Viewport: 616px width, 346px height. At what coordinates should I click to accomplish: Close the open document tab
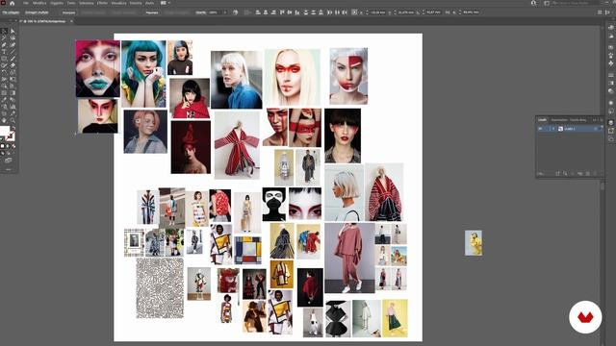tap(71, 21)
